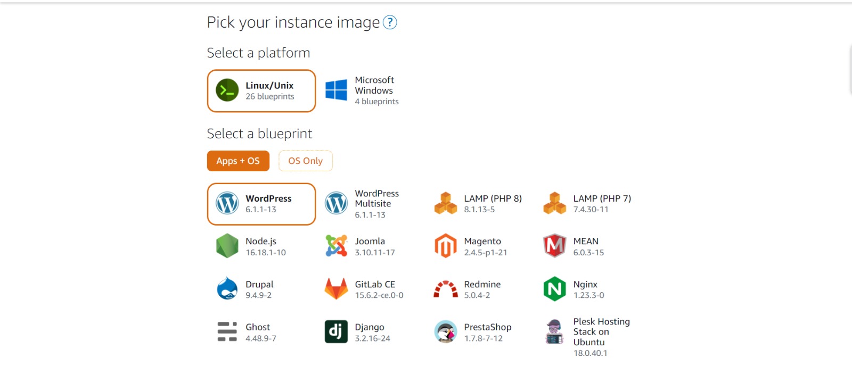
Task: Pick the LAMP (PHP 8) blueprint name
Action: pyautogui.click(x=493, y=198)
